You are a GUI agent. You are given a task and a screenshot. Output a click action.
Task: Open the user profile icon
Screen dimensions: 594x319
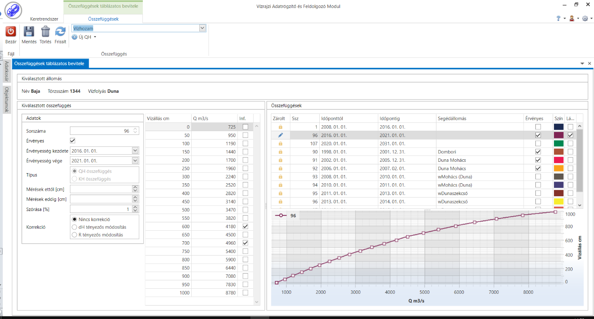click(x=572, y=18)
